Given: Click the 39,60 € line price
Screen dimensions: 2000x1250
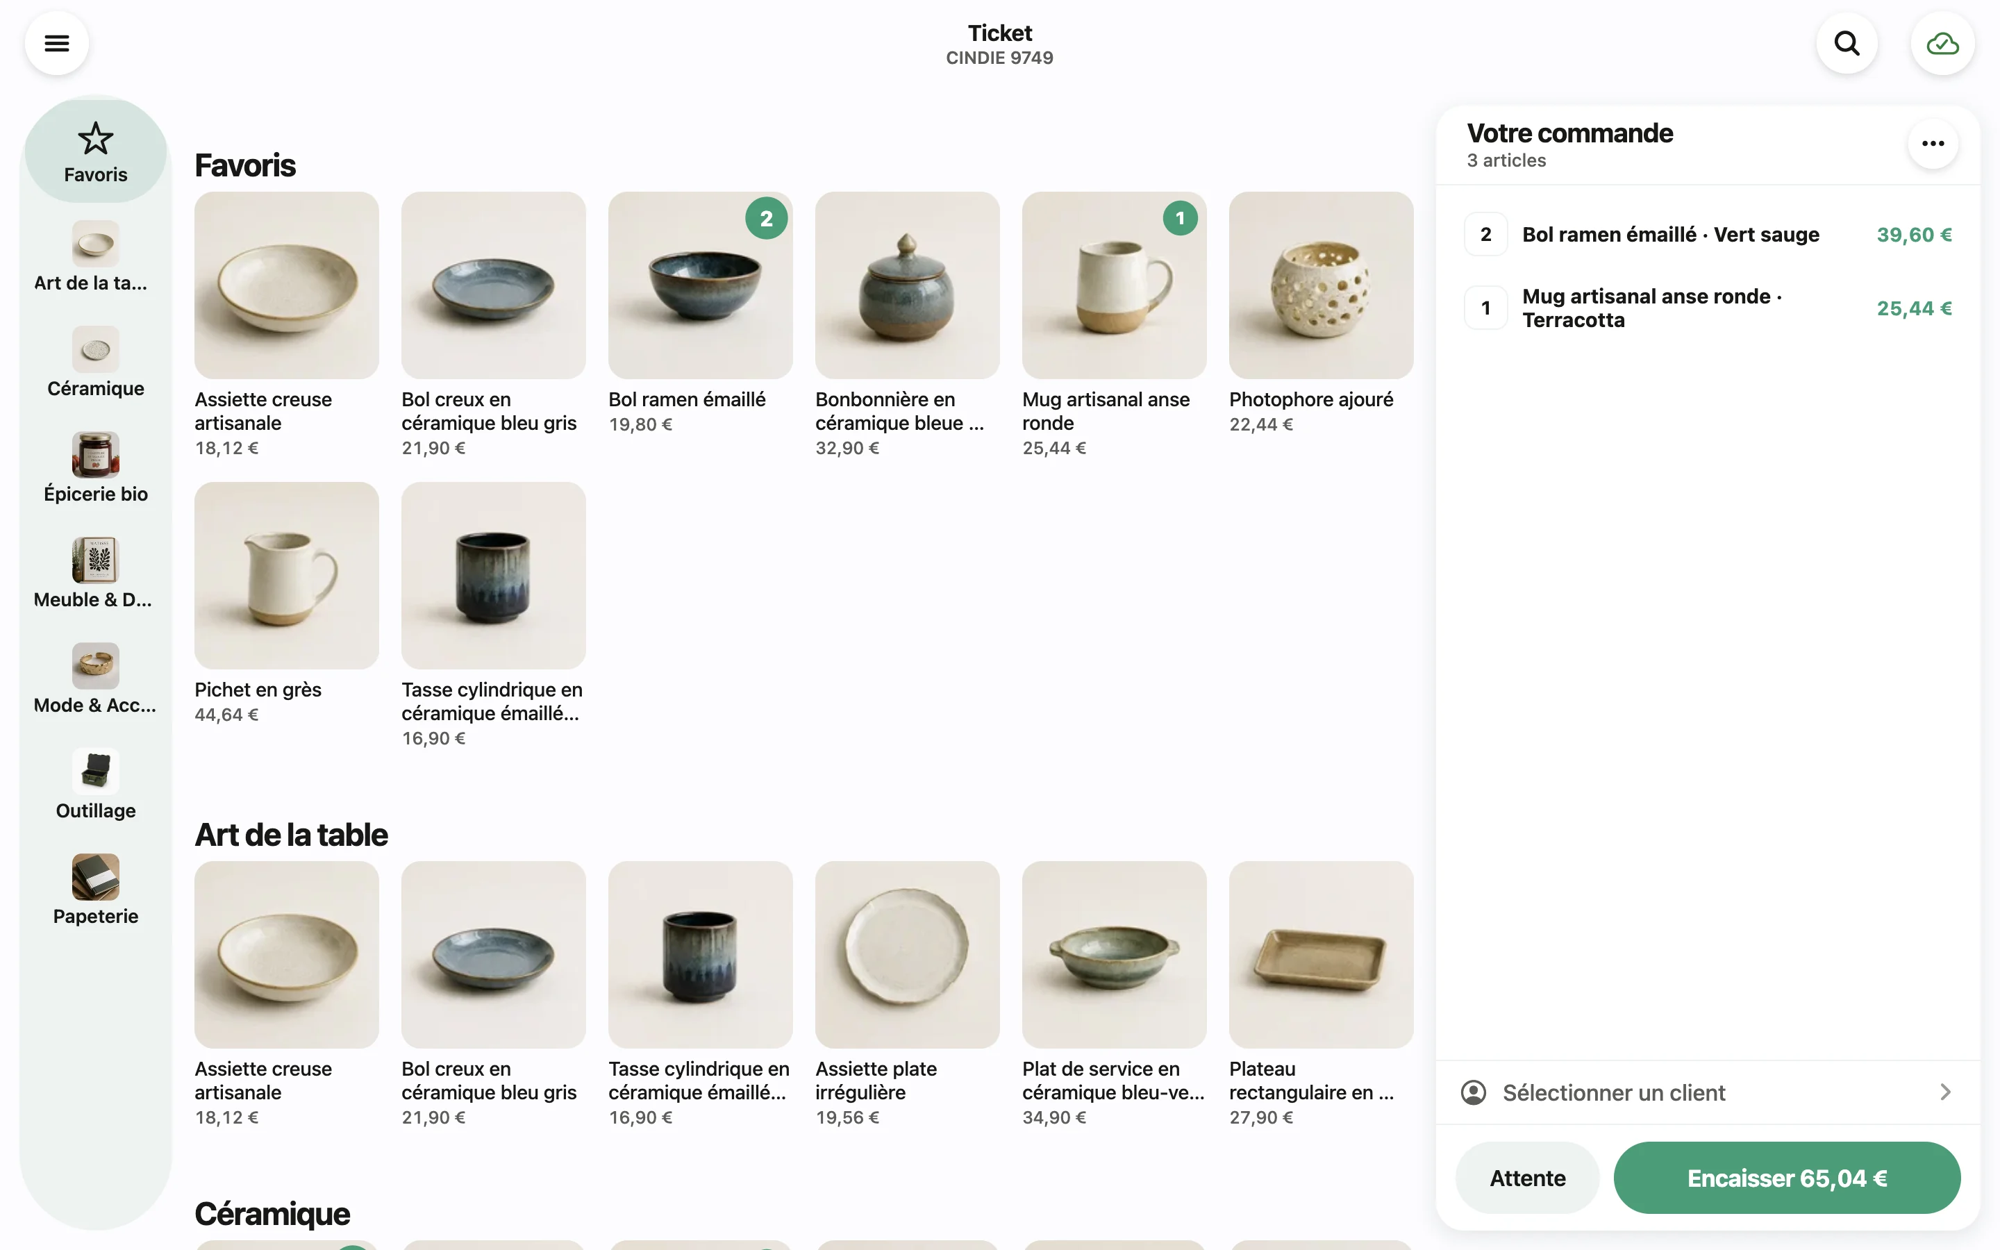Looking at the screenshot, I should pos(1913,235).
